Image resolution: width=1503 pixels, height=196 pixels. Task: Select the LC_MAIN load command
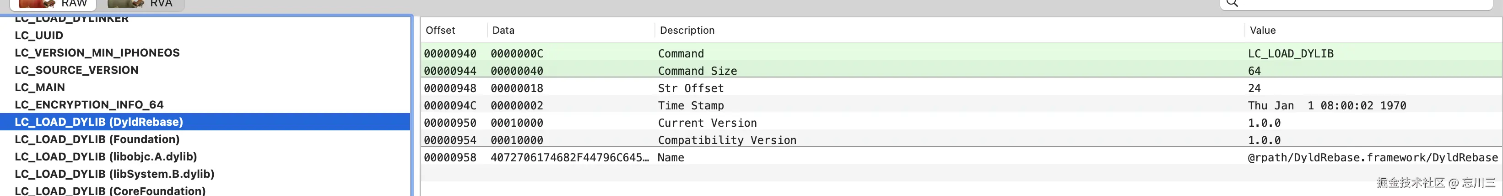point(40,88)
